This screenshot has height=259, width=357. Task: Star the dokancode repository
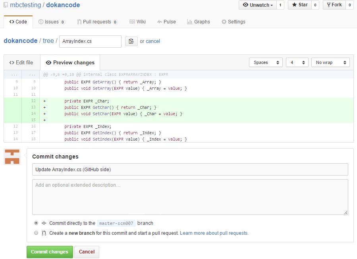299,5
